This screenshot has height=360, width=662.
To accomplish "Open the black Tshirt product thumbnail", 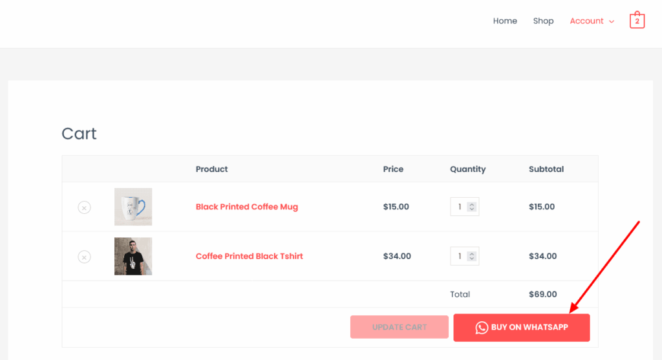I will click(x=133, y=256).
